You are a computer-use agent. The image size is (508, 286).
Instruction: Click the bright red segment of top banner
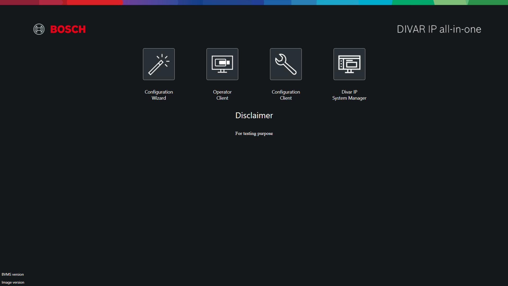point(95,2)
